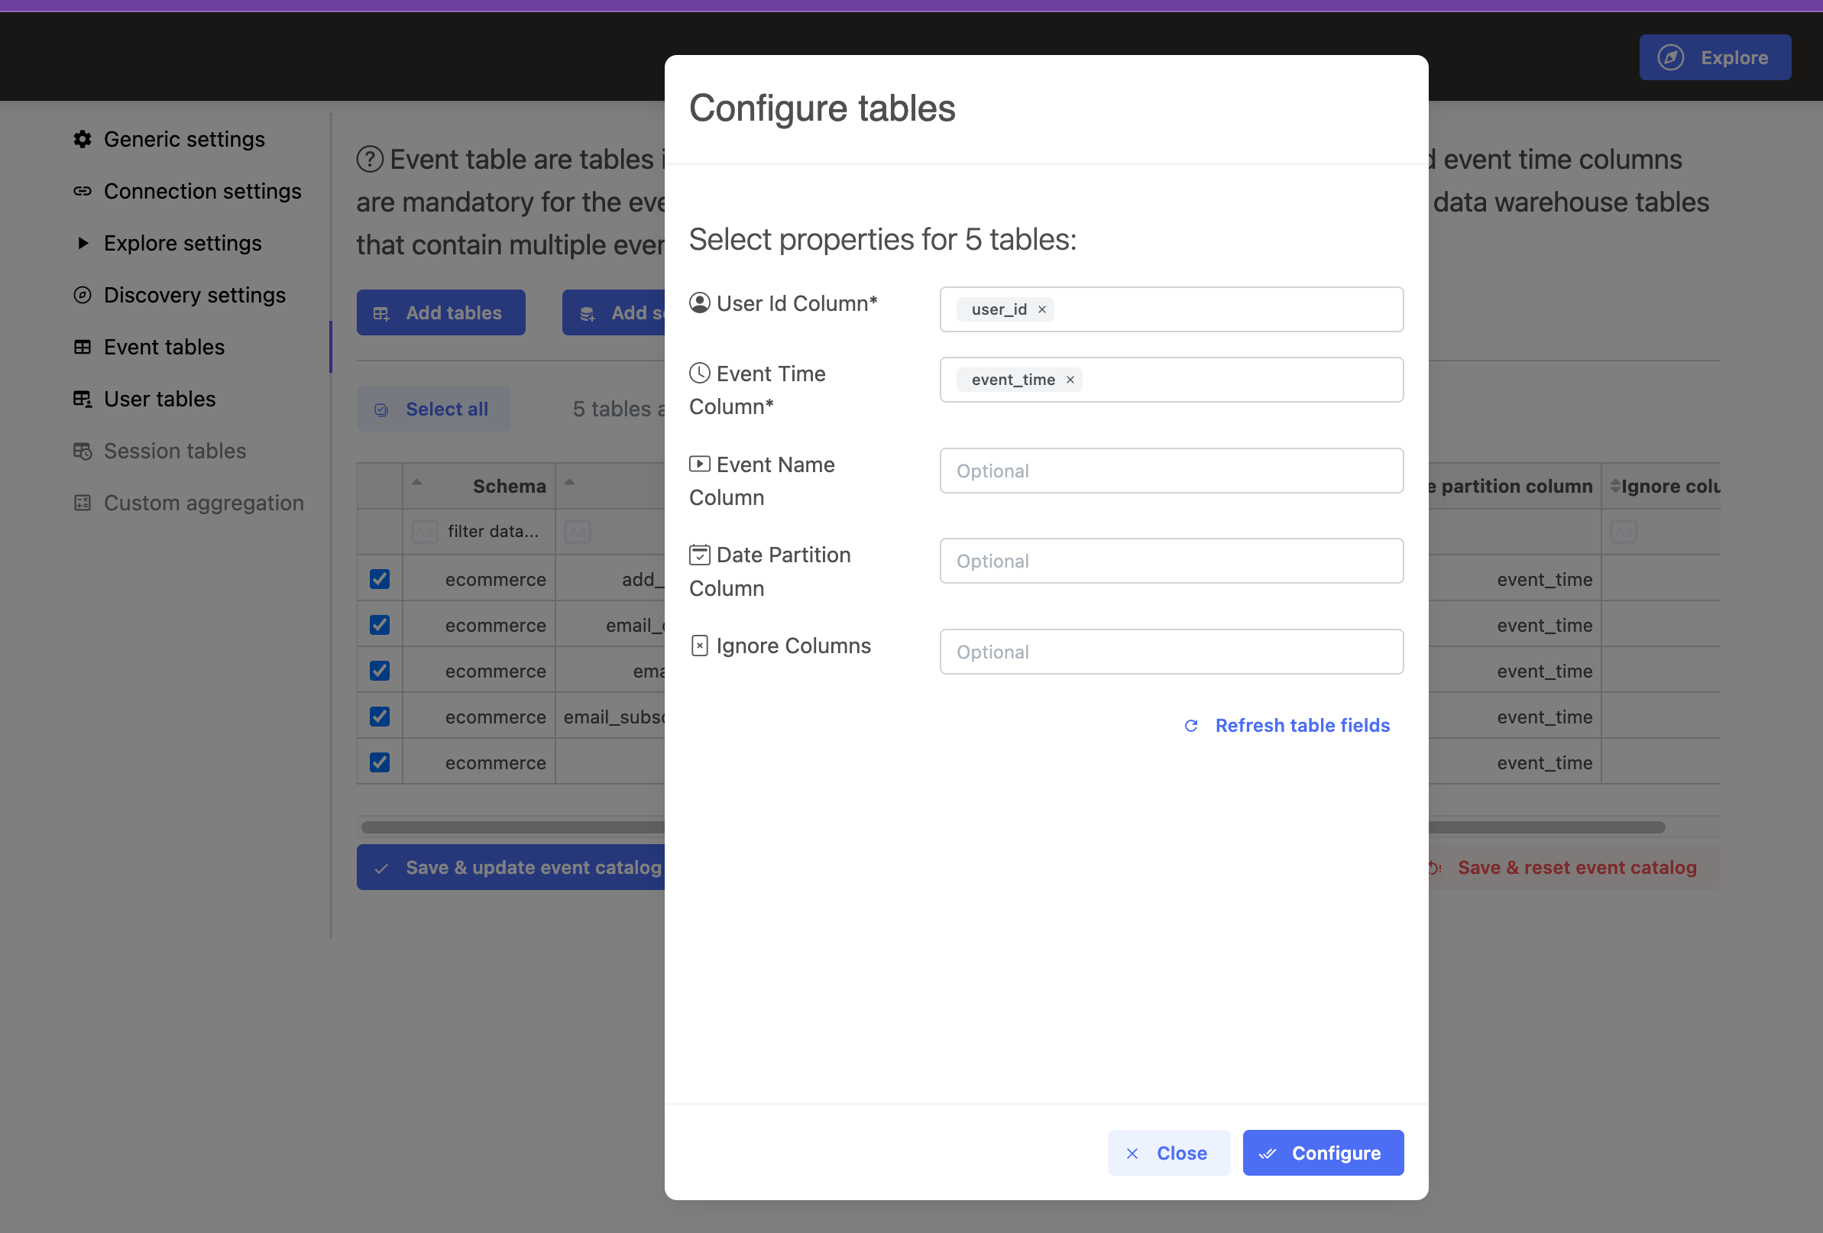Click the horizontal table scrollbar
The width and height of the screenshot is (1823, 1233).
[x=510, y=827]
